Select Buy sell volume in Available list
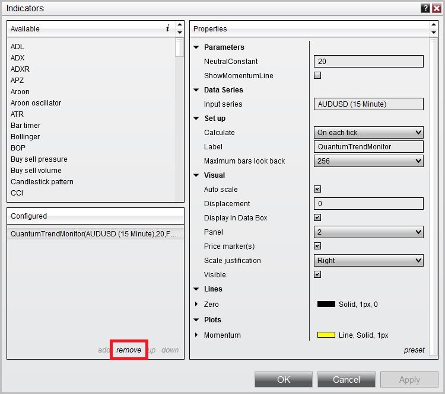445x394 pixels. [36, 171]
